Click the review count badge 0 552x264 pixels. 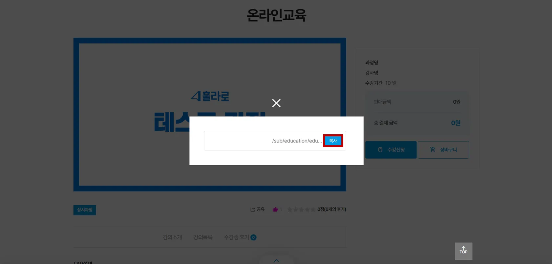coord(253,237)
